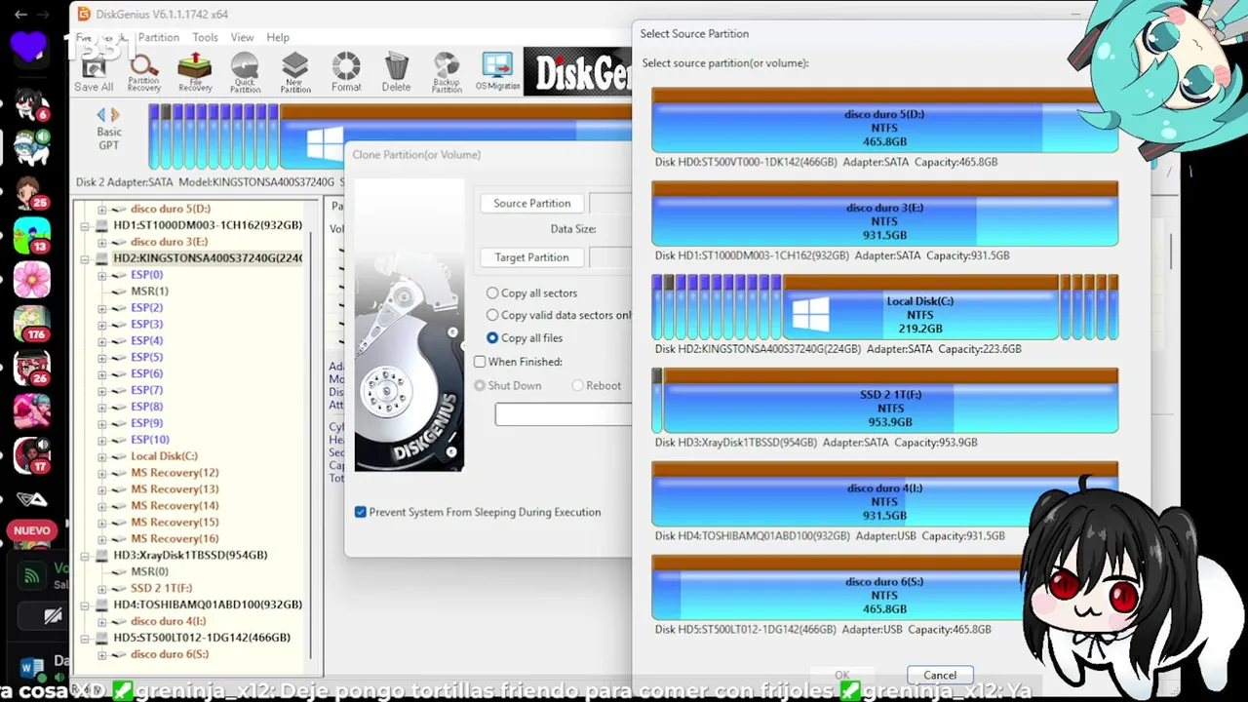Click the HD1:ST1000DM003 disk icon in tree
The image size is (1248, 702).
point(101,225)
